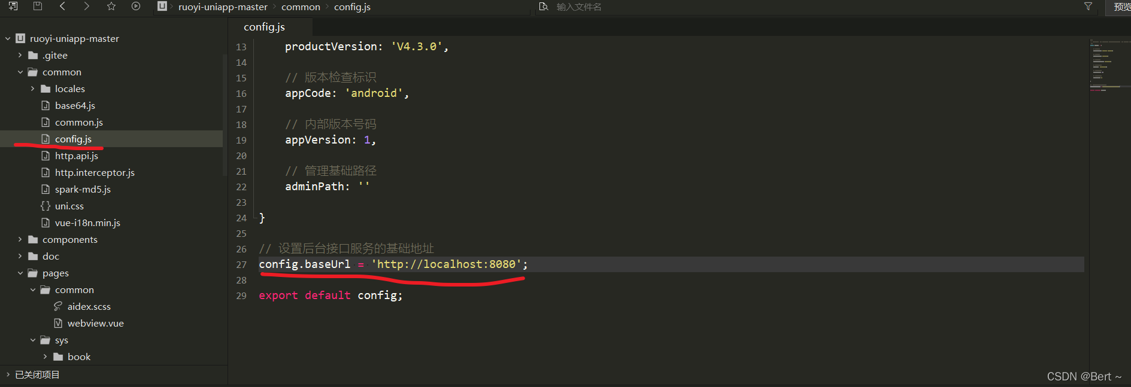
Task: Click the star bookmark icon
Action: [111, 6]
